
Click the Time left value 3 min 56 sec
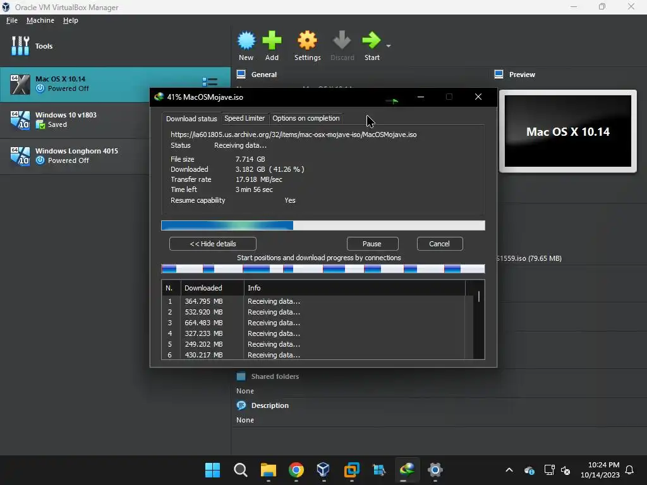(254, 189)
